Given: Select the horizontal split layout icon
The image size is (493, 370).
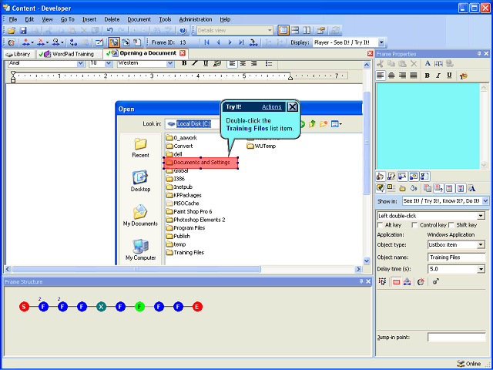Looking at the screenshot, I should 295,31.
